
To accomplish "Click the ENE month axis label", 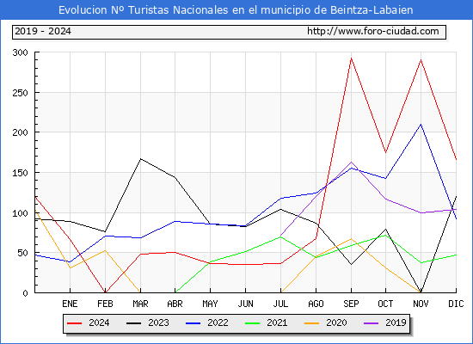I will click(x=70, y=304).
